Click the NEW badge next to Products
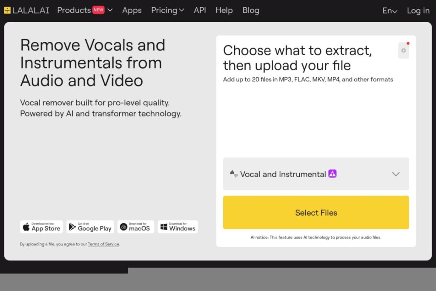Image resolution: width=436 pixels, height=291 pixels. point(98,10)
